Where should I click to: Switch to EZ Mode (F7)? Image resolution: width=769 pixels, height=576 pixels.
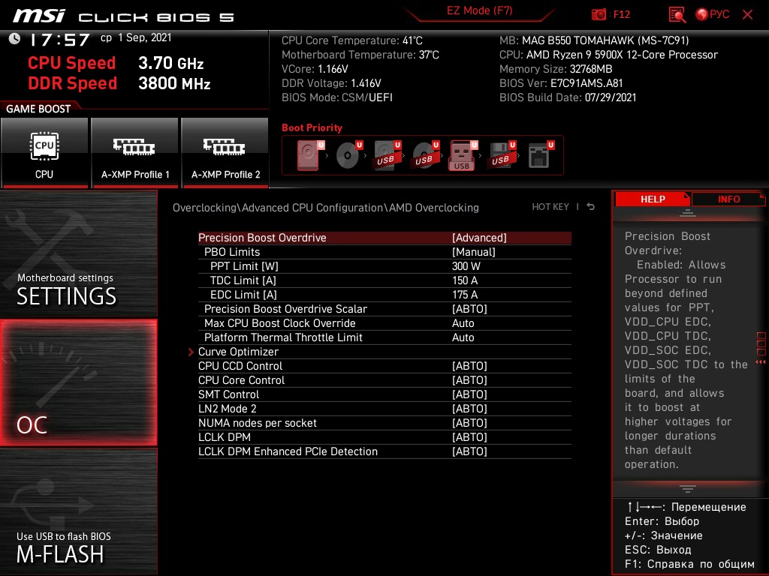pyautogui.click(x=479, y=10)
